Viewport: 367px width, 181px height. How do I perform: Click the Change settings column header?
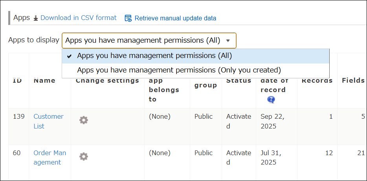pos(107,80)
